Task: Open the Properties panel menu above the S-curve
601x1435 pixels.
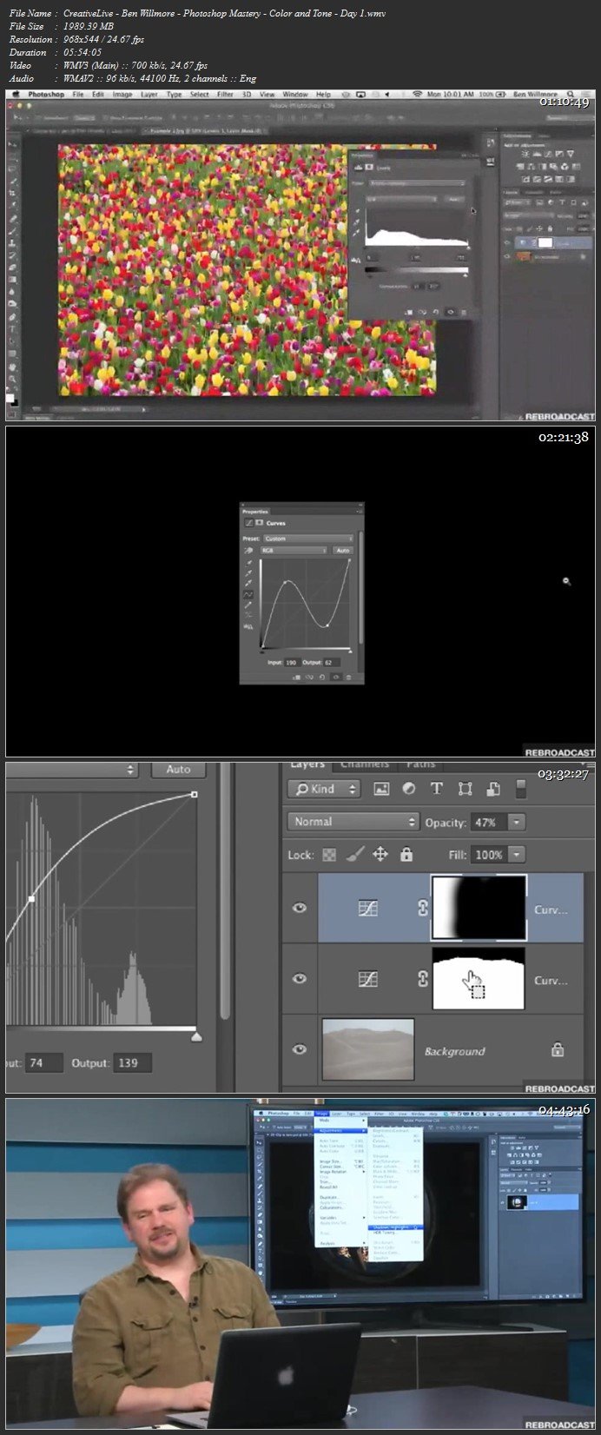Action: pos(359,512)
